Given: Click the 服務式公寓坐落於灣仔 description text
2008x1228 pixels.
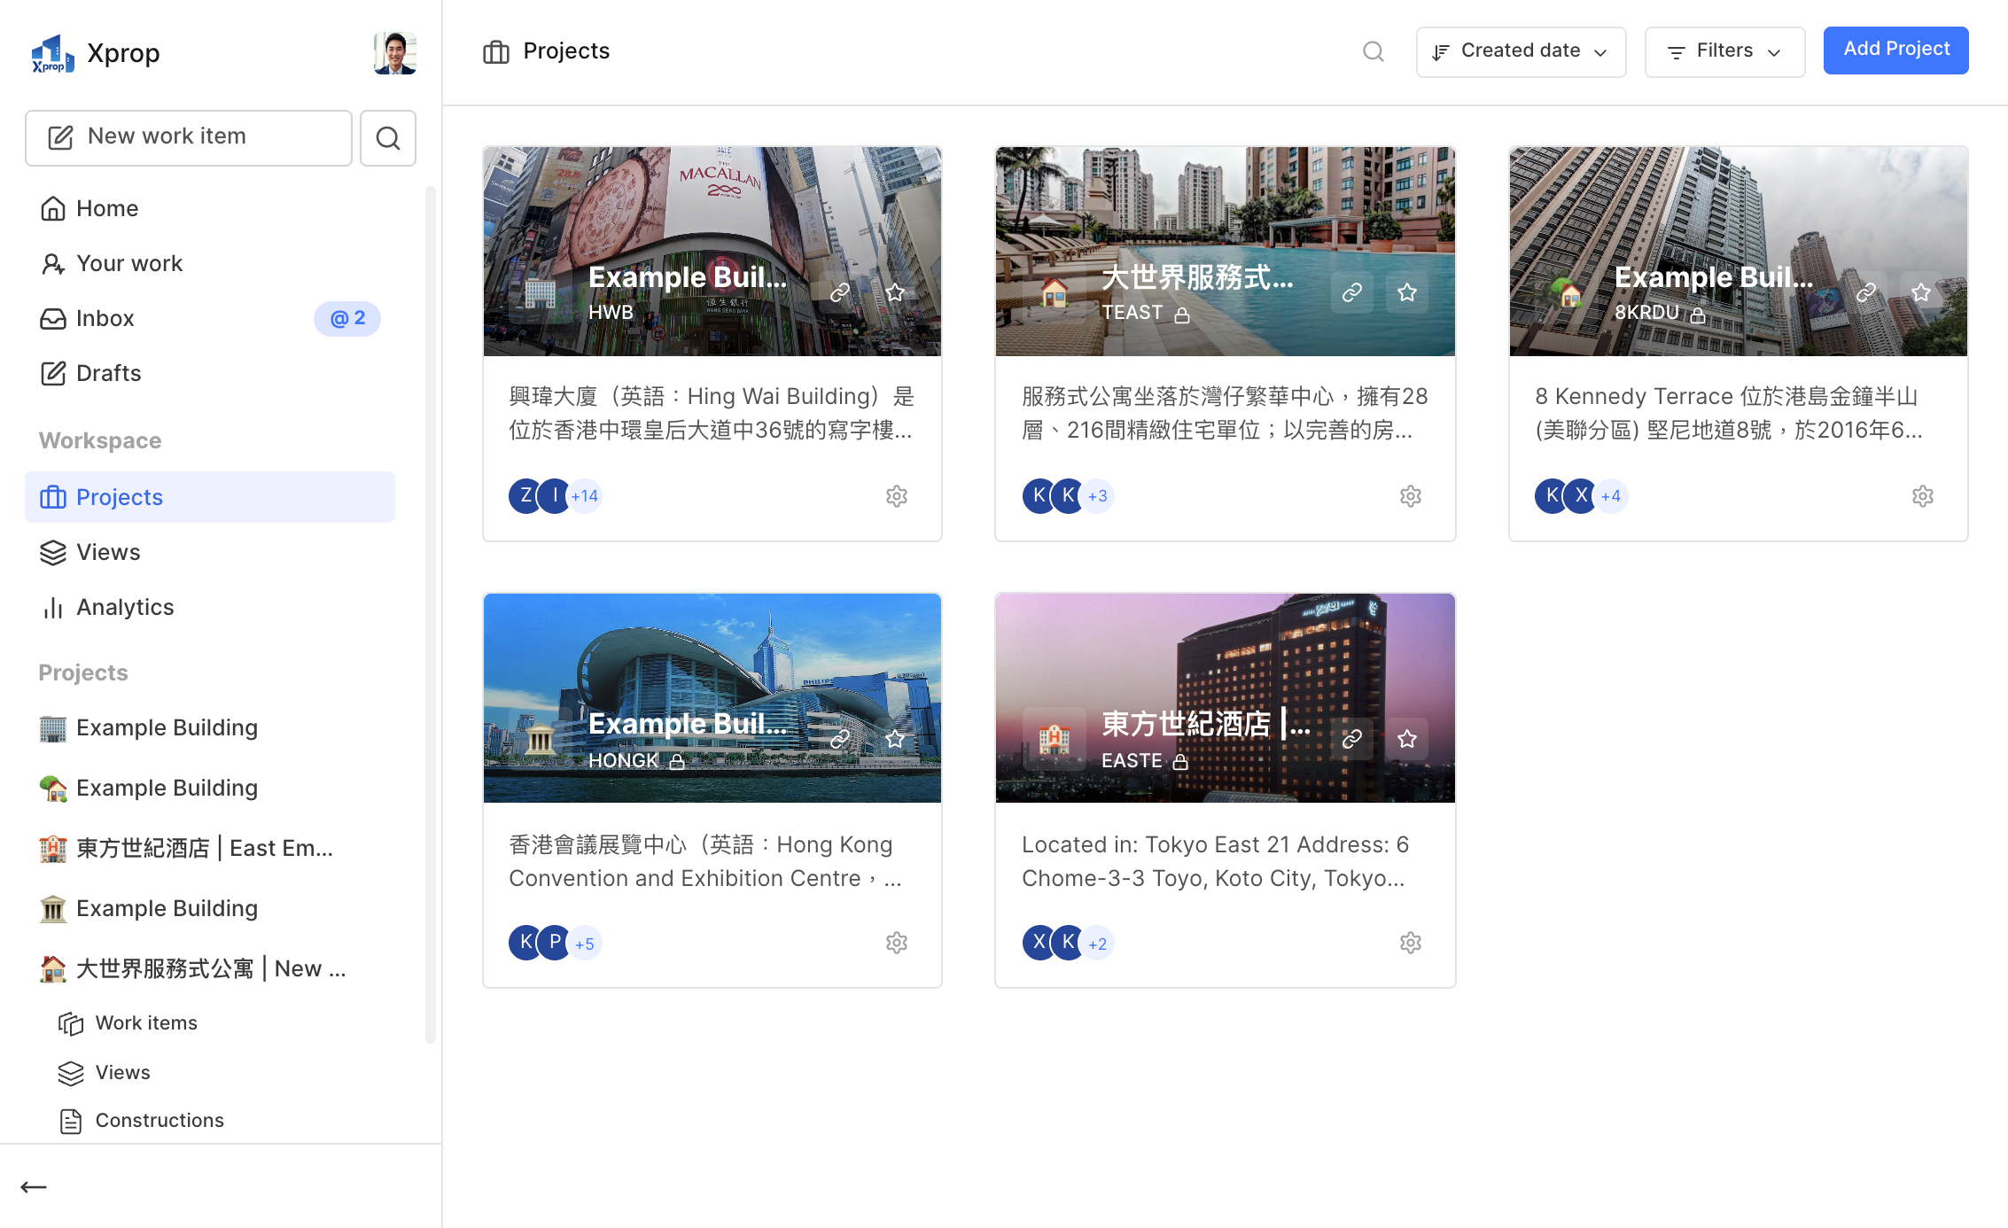Looking at the screenshot, I should pyautogui.click(x=1226, y=413).
